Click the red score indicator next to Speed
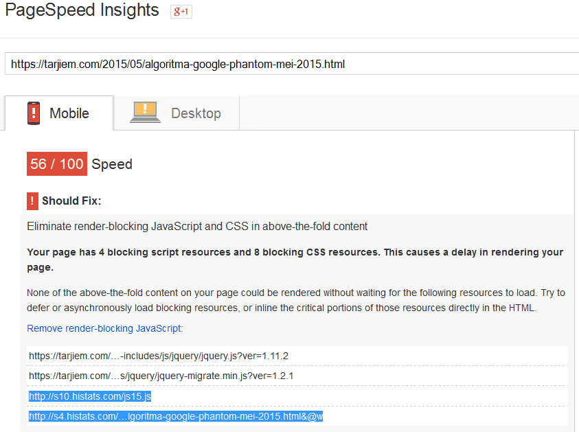579x432 pixels. coord(56,163)
